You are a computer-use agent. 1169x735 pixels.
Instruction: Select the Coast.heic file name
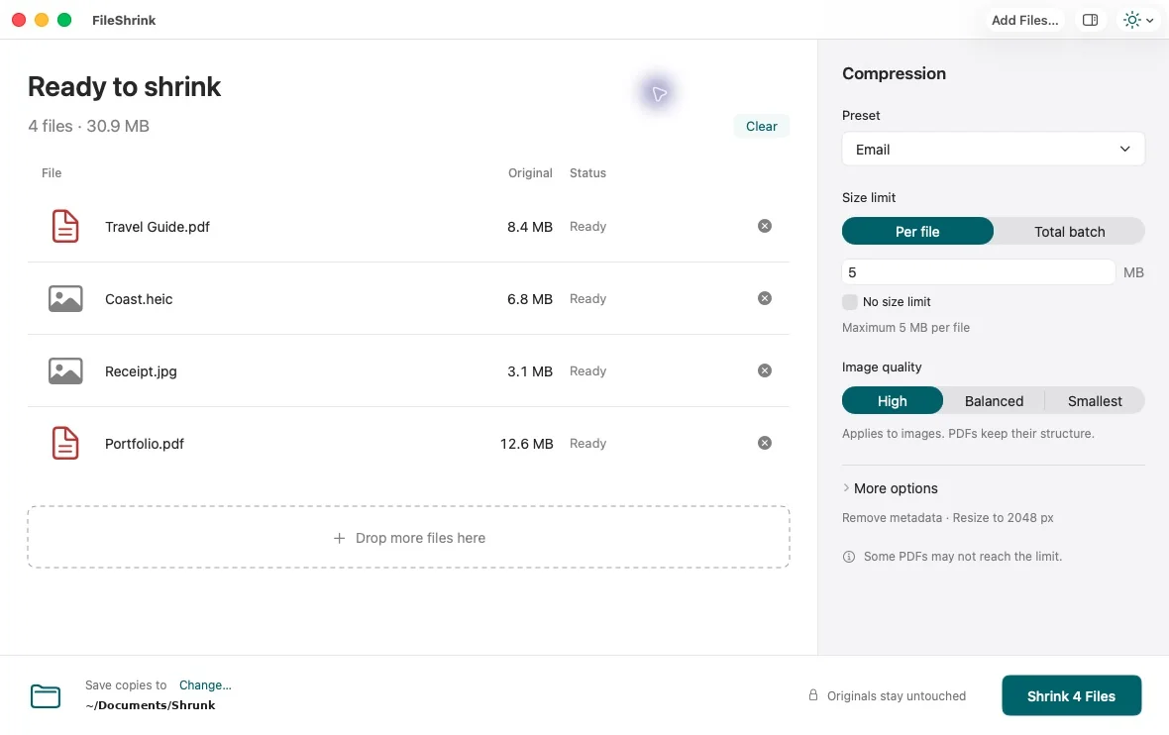click(139, 299)
